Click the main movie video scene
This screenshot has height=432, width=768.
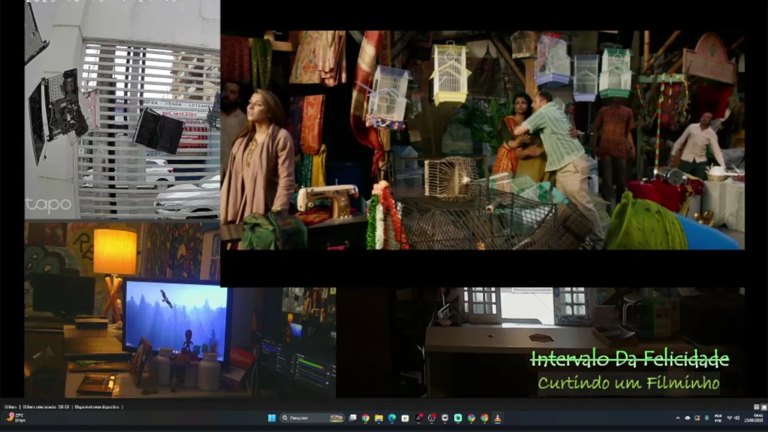483,140
